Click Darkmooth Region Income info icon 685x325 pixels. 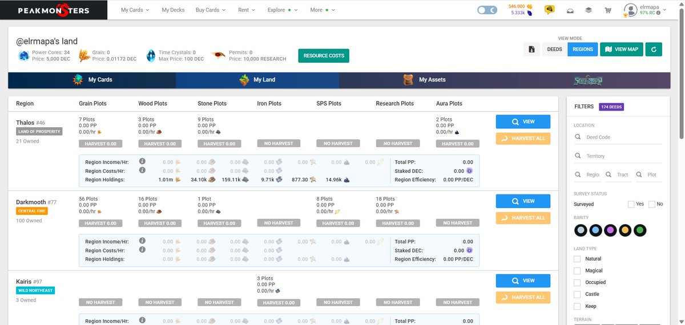click(142, 241)
